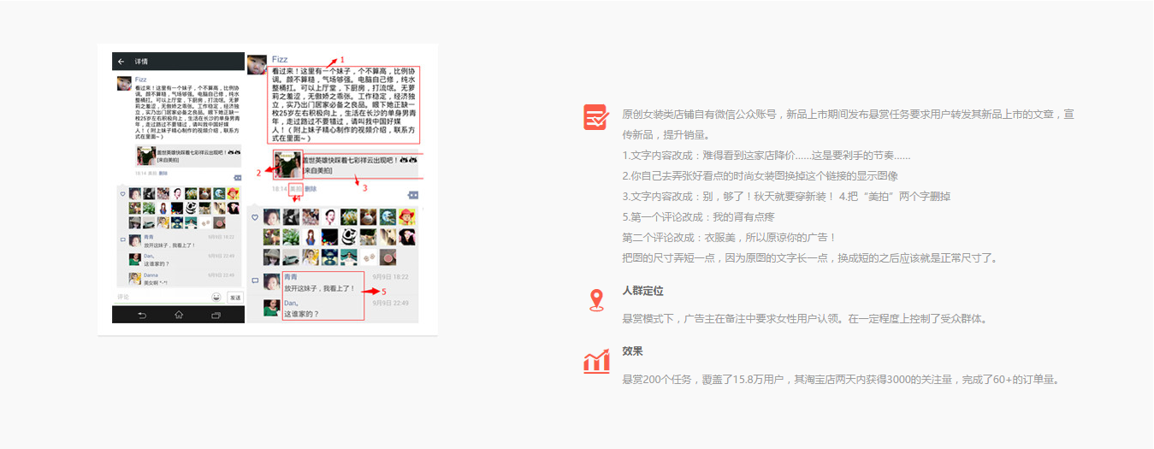Viewport: 1154px width, 449px height.
Task: Click the sentence 悬赏200个任务，覆盖了15.8万用户
Action: coord(842,379)
